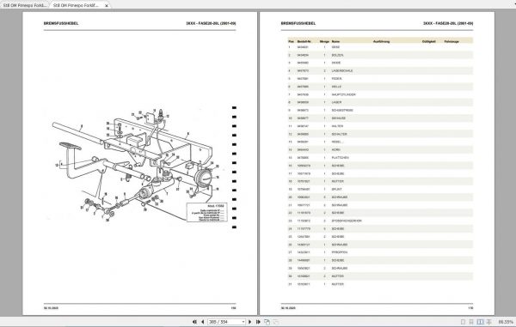This screenshot has height=327, width=516.
Task: Jump to the last page
Action: coord(258,322)
